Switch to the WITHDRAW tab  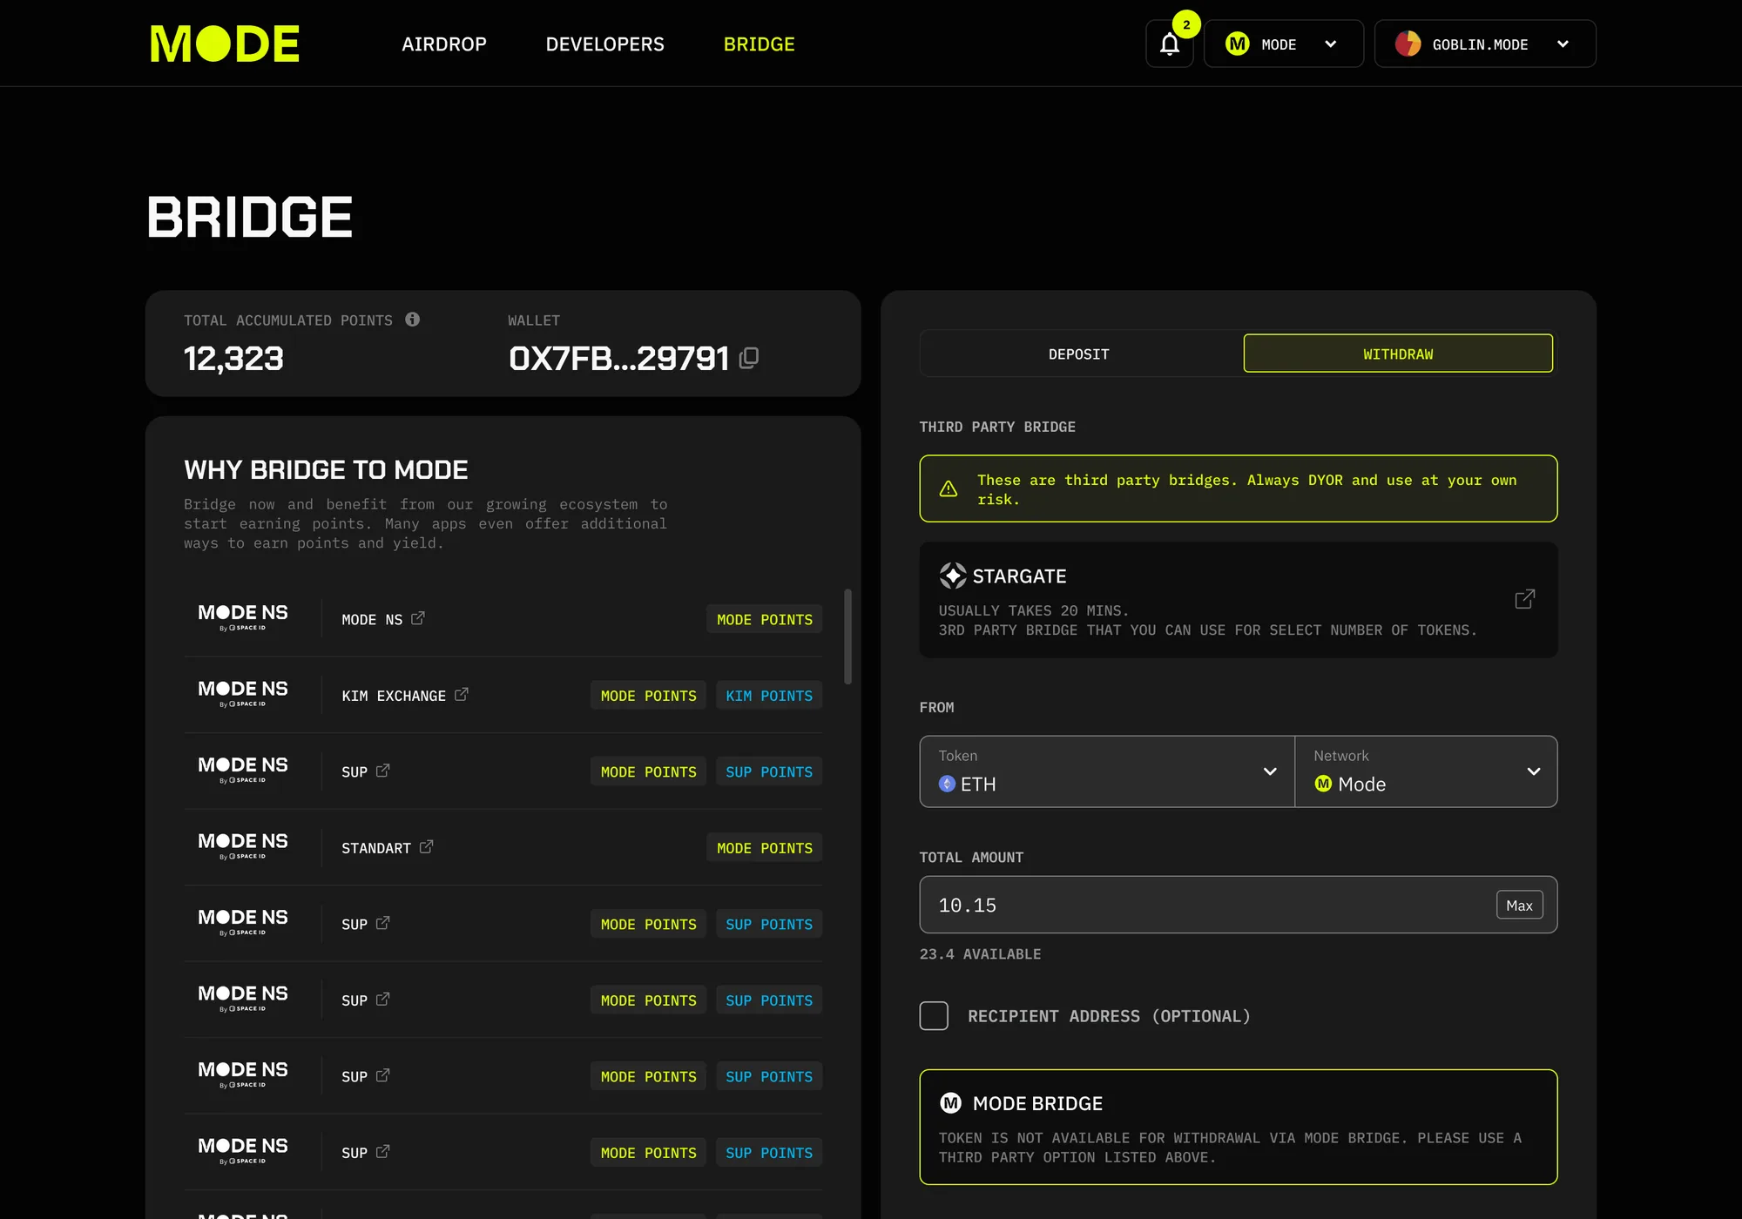tap(1398, 354)
